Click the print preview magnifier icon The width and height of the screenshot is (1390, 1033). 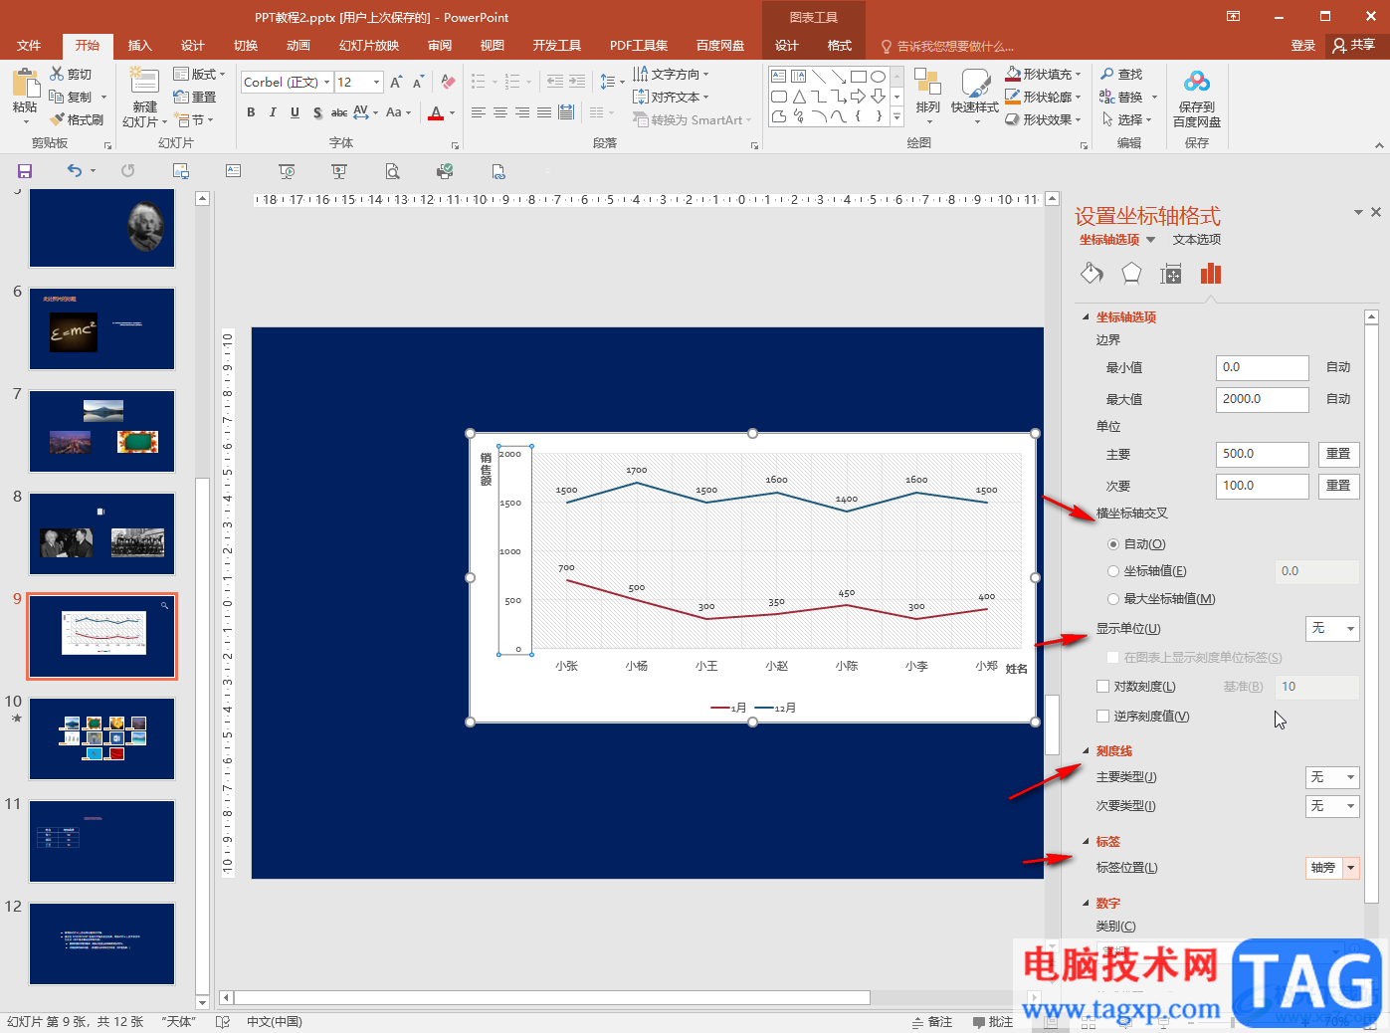click(x=393, y=171)
